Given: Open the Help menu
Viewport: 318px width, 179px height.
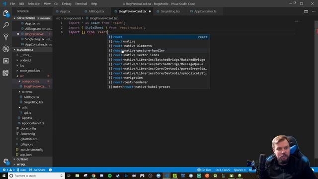Looking at the screenshot, I should pyautogui.click(x=94, y=3).
